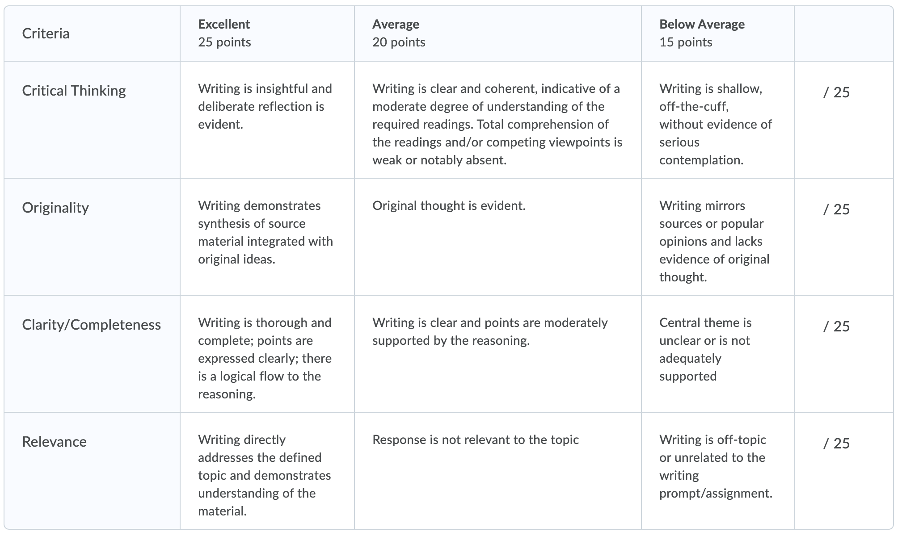Click the Criteria column header

tap(92, 33)
